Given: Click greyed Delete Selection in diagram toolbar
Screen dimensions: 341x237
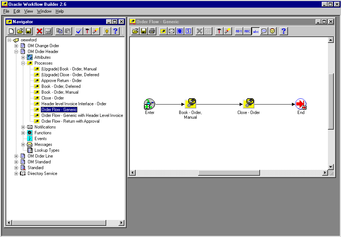Looking at the screenshot, I should coord(199,31).
